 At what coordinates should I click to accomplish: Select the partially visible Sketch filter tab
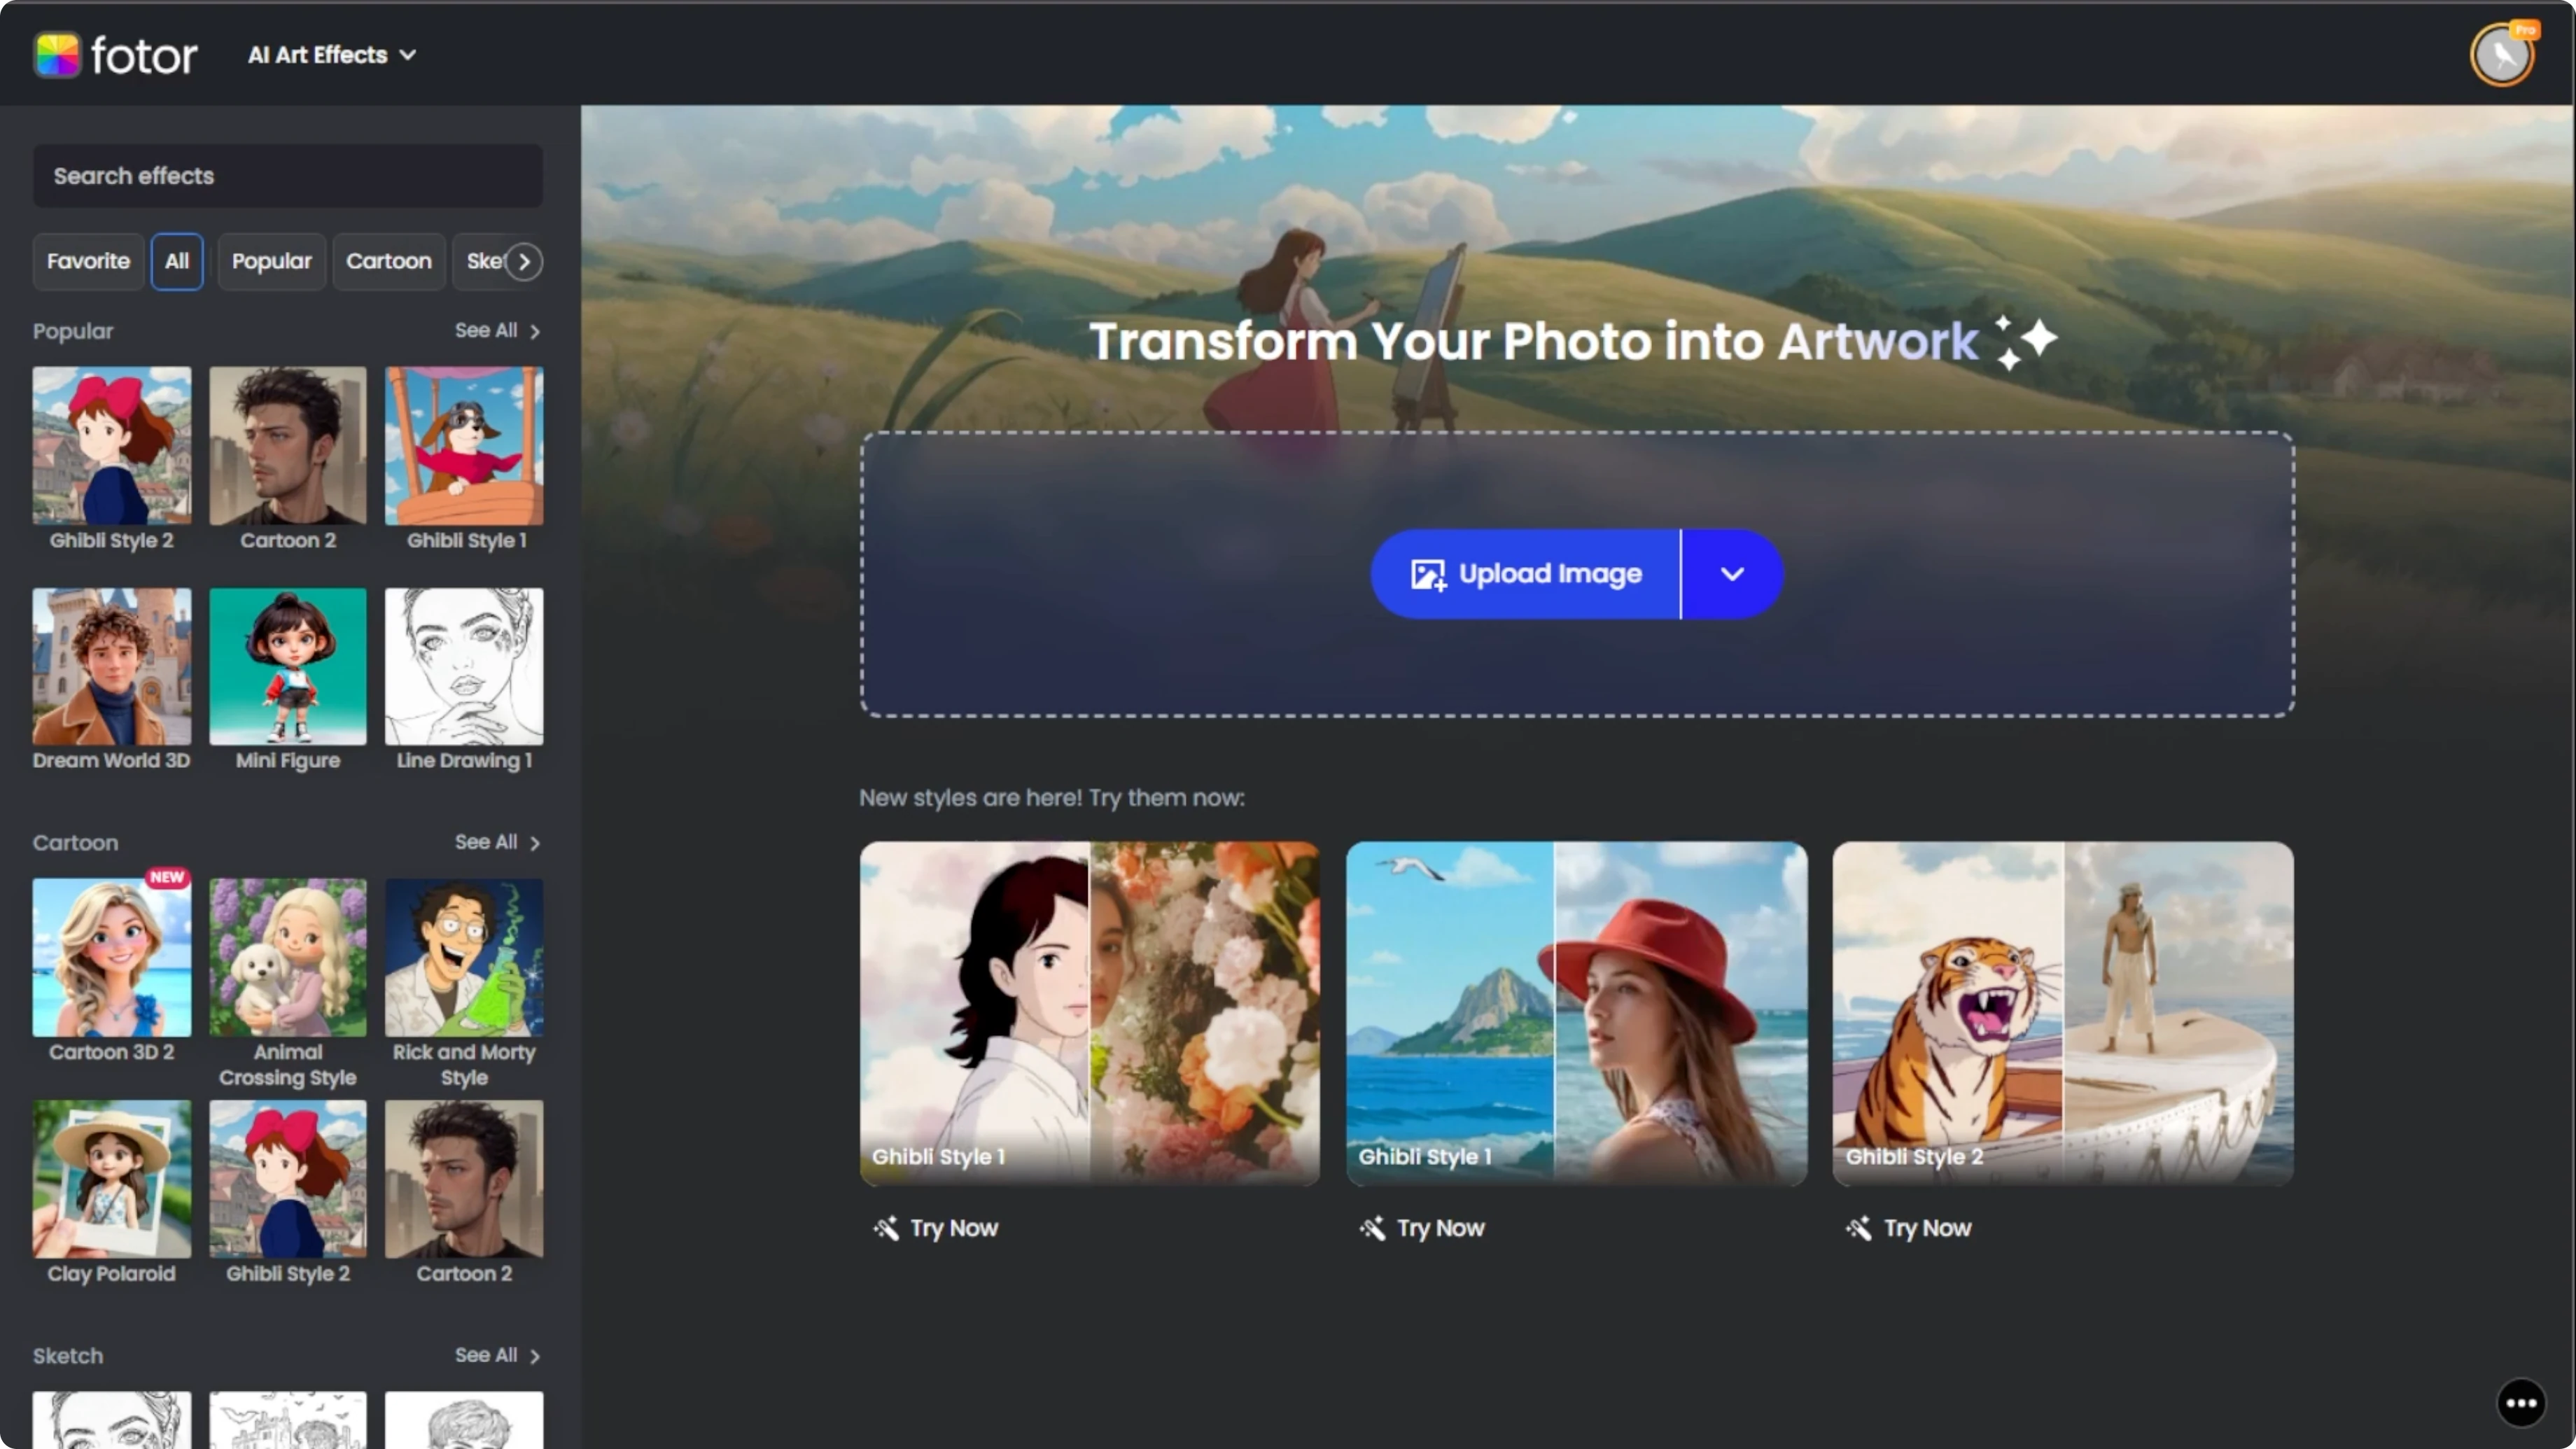point(480,261)
